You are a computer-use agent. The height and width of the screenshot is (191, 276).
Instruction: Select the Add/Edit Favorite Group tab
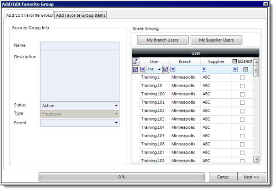point(29,15)
